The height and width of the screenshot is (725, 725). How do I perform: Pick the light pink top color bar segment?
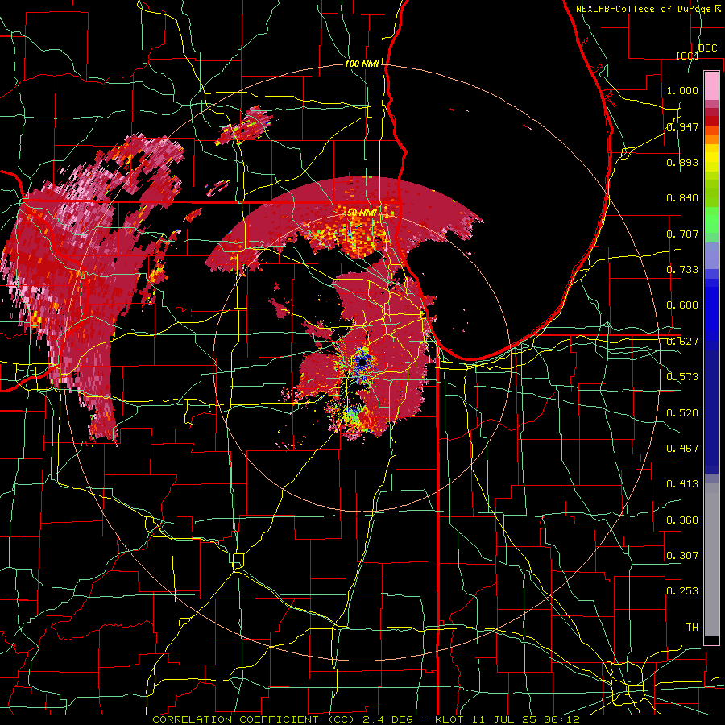711,86
